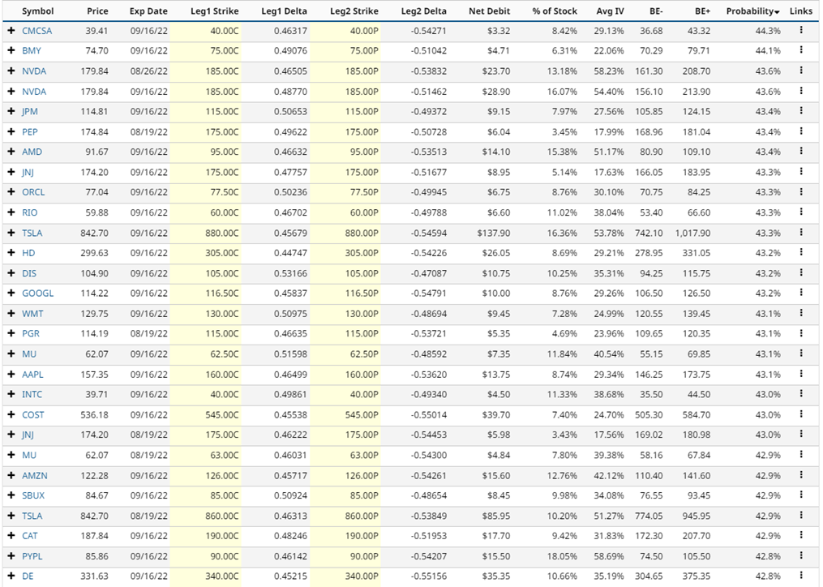Open the RIO symbol link
The height and width of the screenshot is (587, 823).
click(x=29, y=212)
